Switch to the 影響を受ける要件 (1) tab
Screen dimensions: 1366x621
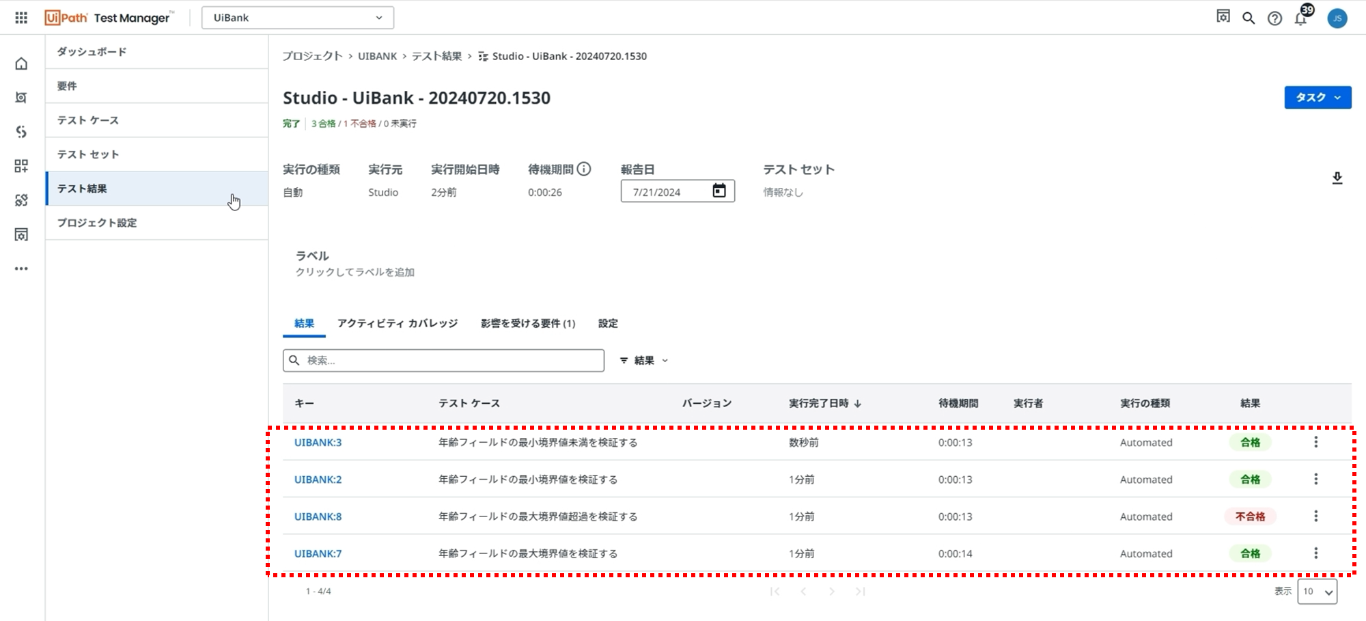528,323
